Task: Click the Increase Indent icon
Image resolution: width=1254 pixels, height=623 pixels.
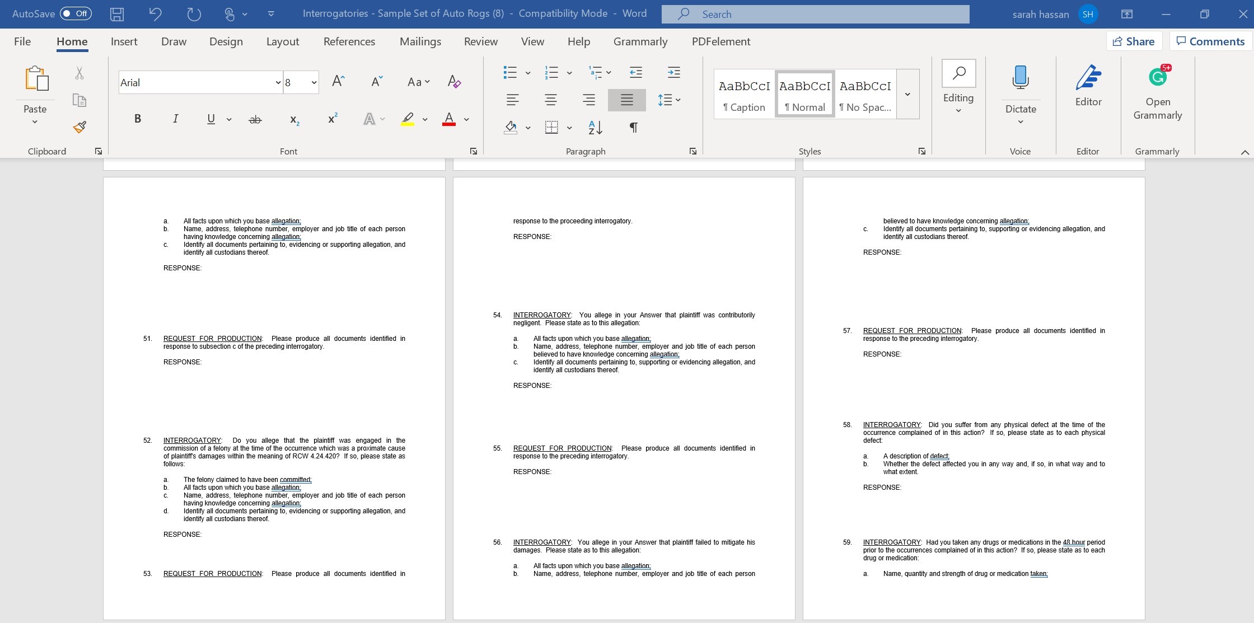Action: pos(673,72)
